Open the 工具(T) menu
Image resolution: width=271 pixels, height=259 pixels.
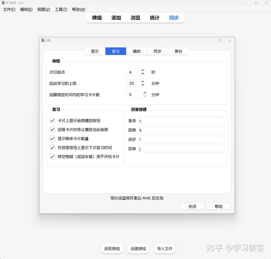tap(61, 10)
